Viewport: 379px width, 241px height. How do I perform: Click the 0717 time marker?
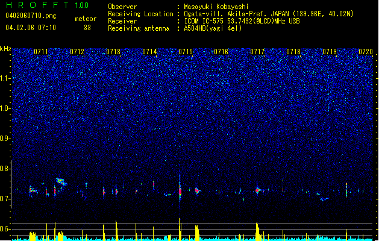point(257,52)
